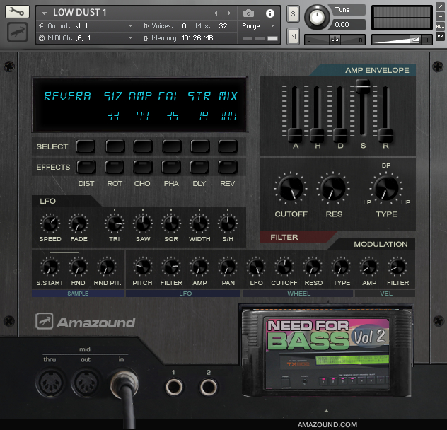Click the LFO FADE knob

pos(79,223)
